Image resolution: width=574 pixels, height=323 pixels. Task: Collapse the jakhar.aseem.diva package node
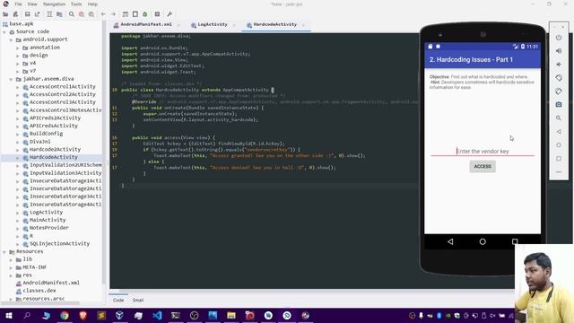tap(11, 79)
